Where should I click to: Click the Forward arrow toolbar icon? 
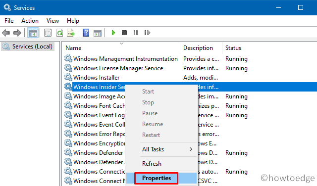[x=17, y=33]
